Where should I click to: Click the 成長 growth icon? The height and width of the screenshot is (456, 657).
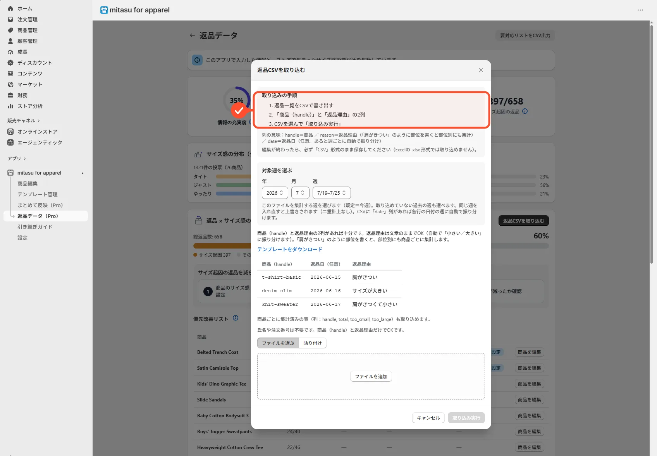(x=10, y=52)
